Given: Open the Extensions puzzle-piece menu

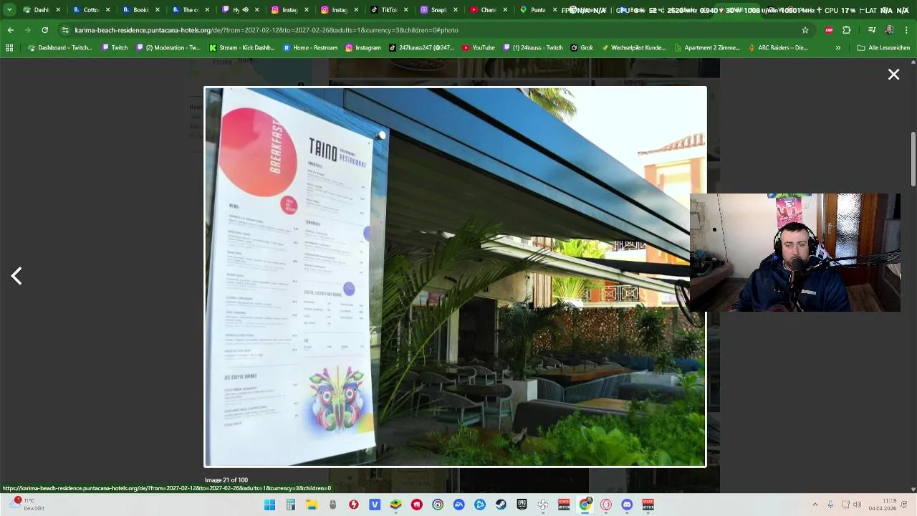Looking at the screenshot, I should (846, 30).
